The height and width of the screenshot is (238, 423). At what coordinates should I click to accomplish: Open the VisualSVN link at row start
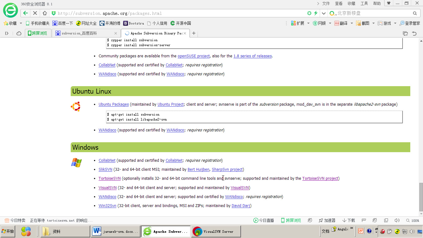coord(108,188)
